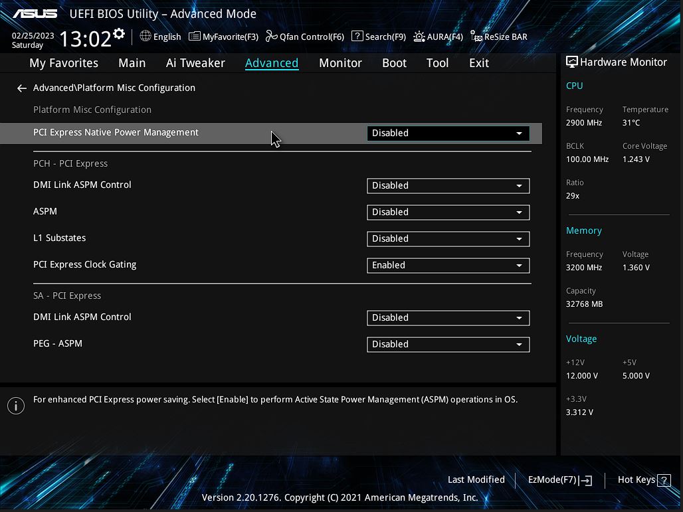This screenshot has height=512, width=683.
Task: Click the MyFavorite list icon
Action: coord(194,36)
